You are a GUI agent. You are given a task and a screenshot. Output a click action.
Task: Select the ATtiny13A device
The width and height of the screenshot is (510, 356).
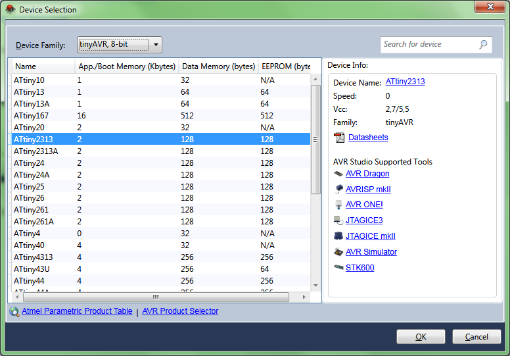(x=161, y=104)
